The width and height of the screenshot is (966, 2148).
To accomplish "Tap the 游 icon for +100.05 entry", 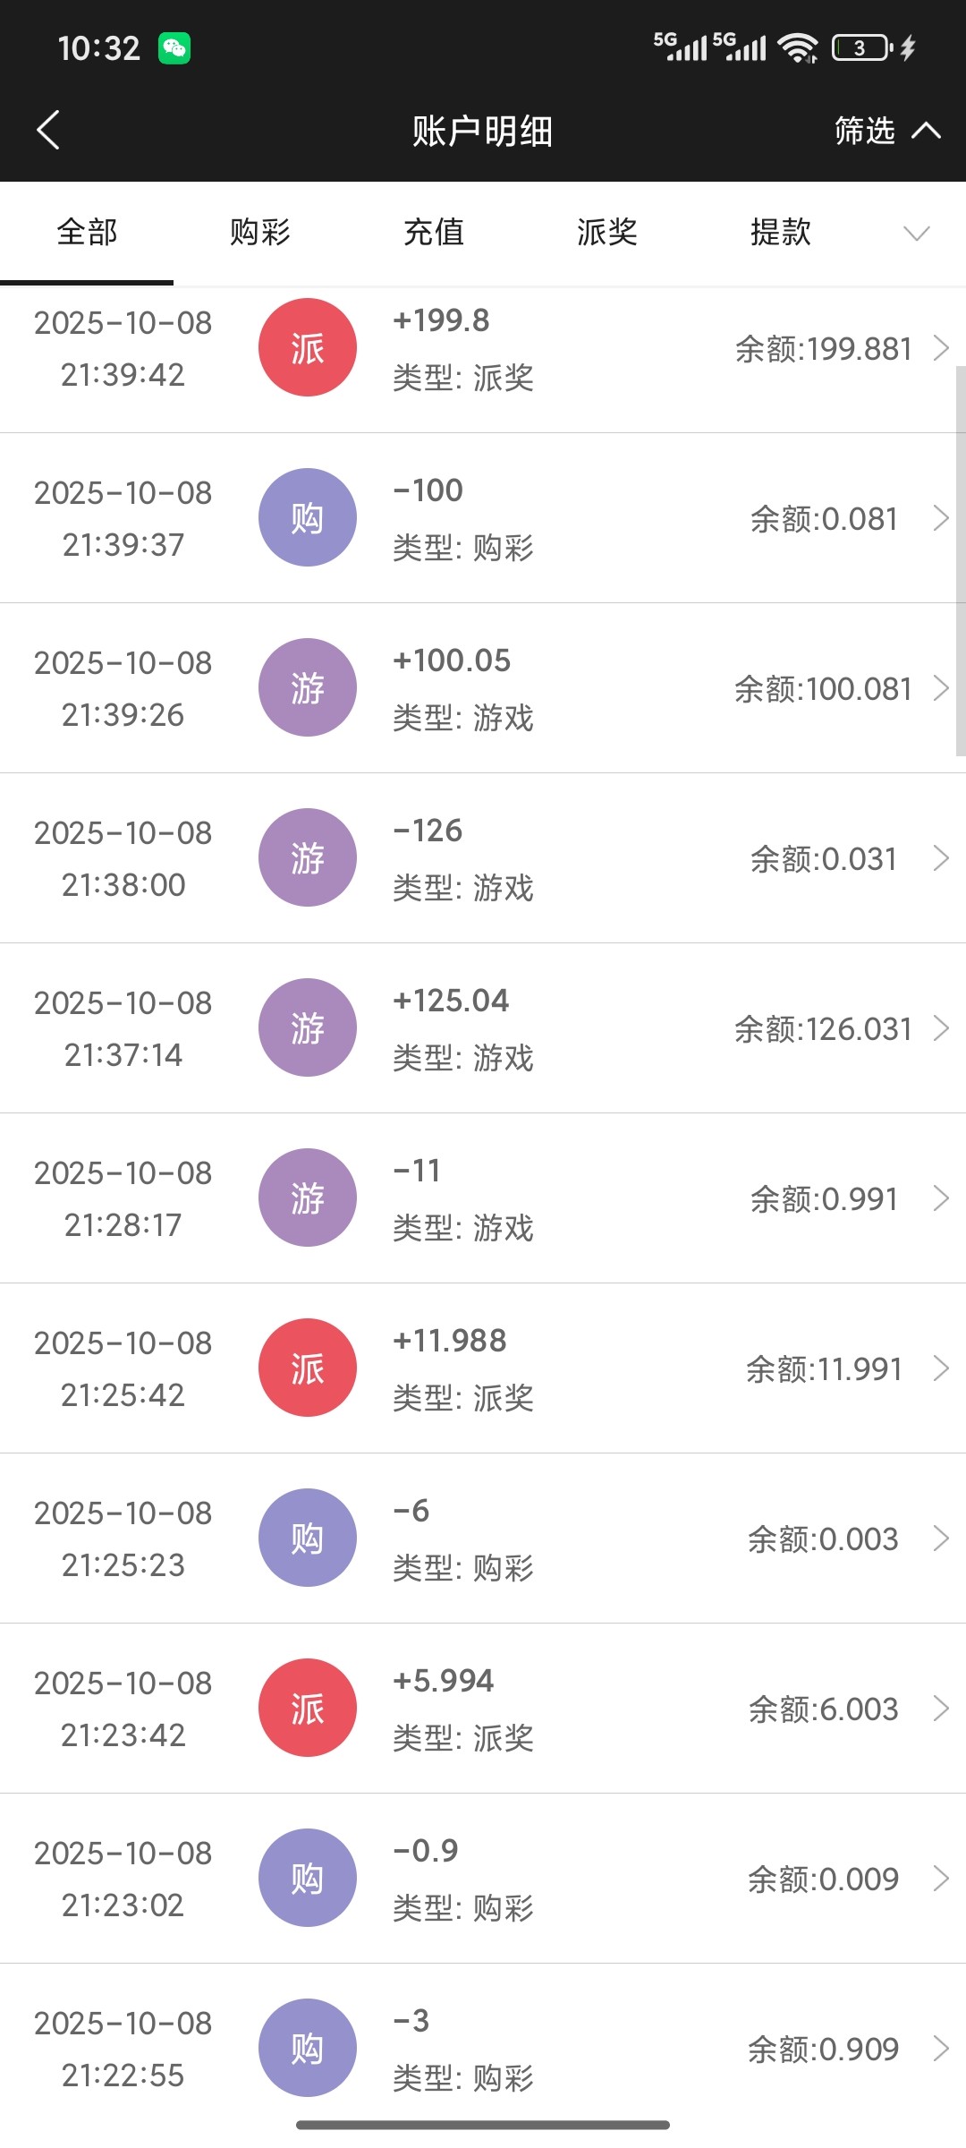I will 307,687.
